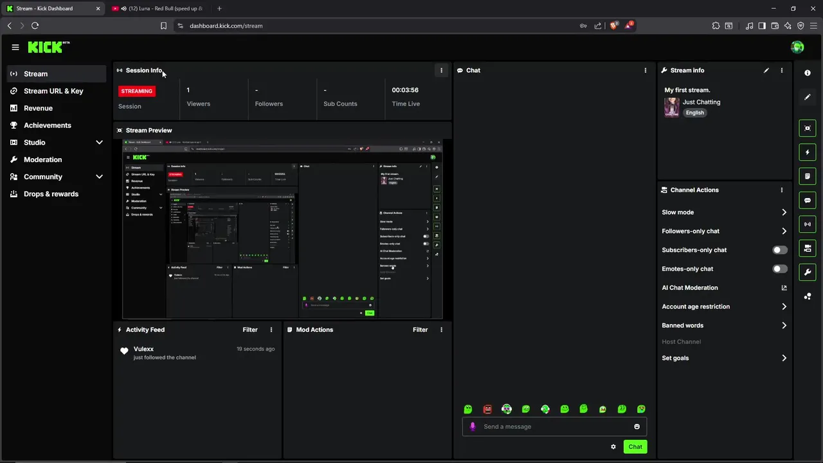
Task: Insert the last crying-laughing green emote
Action: tap(641, 409)
